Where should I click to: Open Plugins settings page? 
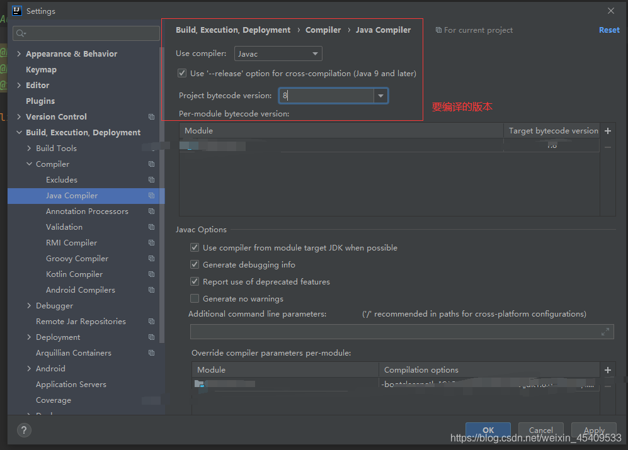coord(40,101)
